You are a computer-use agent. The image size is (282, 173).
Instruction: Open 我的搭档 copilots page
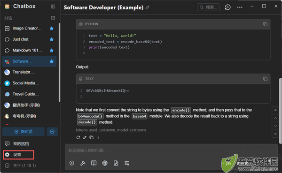[21, 144]
